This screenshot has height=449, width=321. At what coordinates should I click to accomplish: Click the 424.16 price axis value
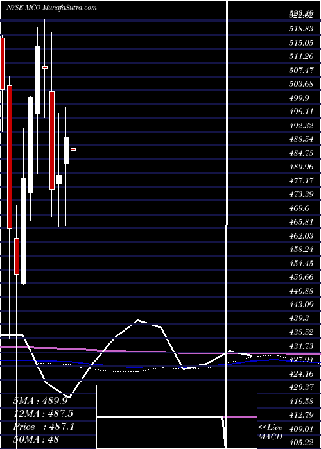pyautogui.click(x=301, y=374)
